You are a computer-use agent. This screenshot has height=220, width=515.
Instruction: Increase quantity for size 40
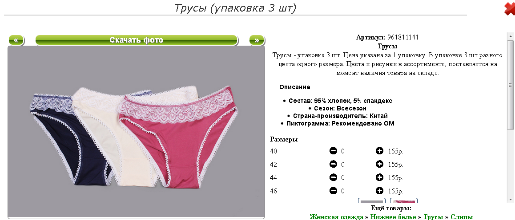pyautogui.click(x=379, y=151)
